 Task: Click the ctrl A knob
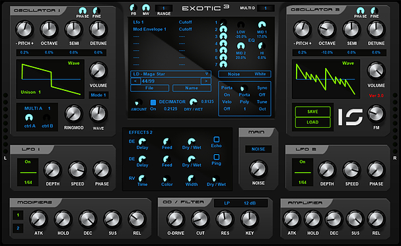29,118
